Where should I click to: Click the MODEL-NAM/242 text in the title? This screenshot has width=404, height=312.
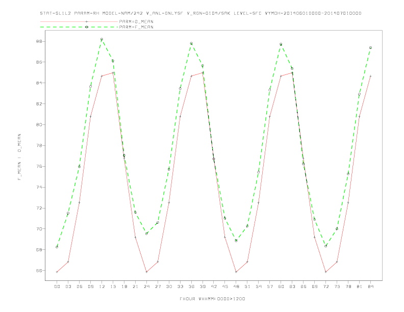pyautogui.click(x=122, y=13)
